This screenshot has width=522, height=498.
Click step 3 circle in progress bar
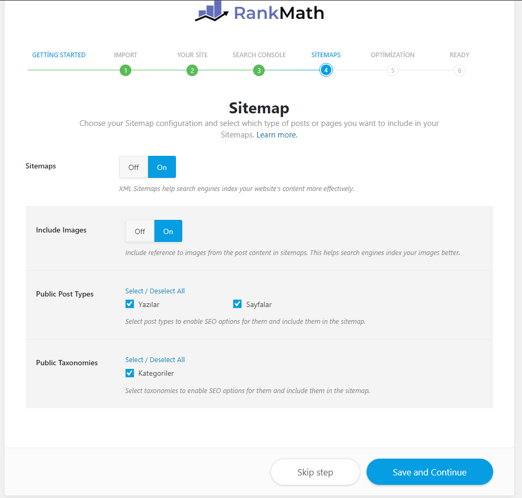pos(258,70)
